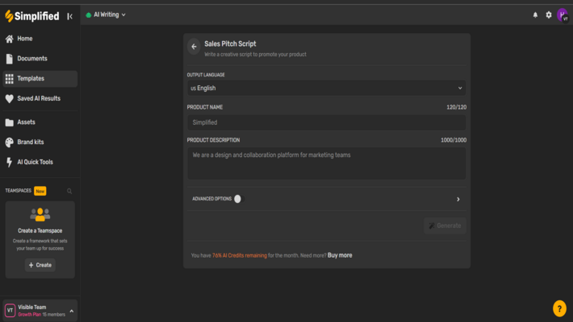Click 76% AI Credits remaining text
The height and width of the screenshot is (322, 573).
pyautogui.click(x=240, y=256)
